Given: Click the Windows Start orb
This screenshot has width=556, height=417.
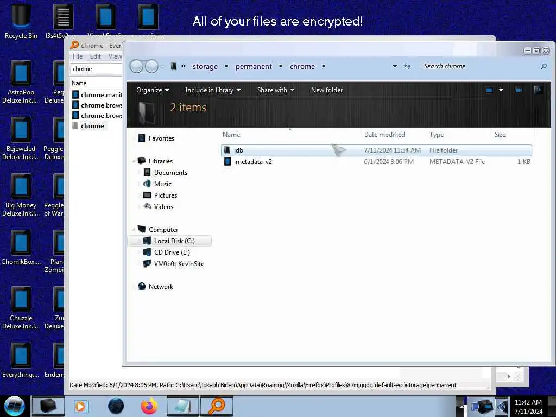Looking at the screenshot, I should click(15, 406).
